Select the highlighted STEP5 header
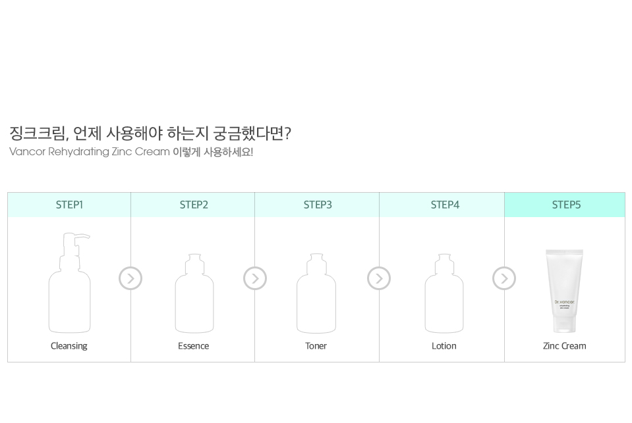 [565, 205]
